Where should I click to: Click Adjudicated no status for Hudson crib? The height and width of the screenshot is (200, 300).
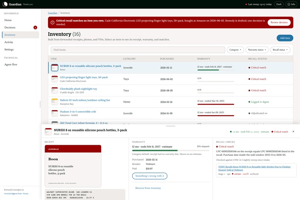(258, 113)
